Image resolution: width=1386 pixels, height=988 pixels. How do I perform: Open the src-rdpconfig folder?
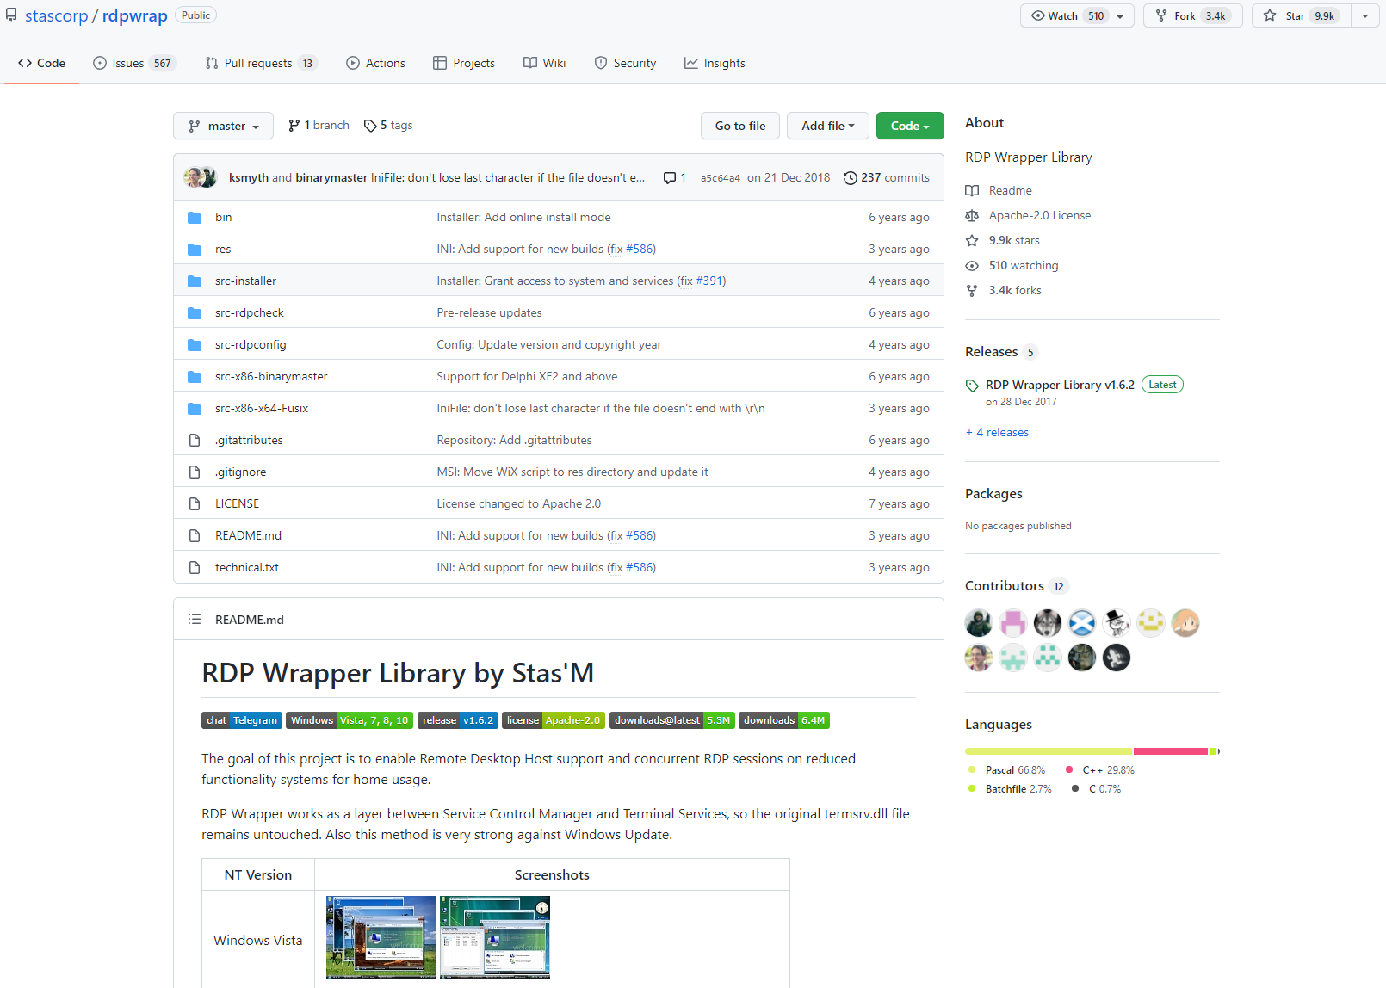[251, 345]
